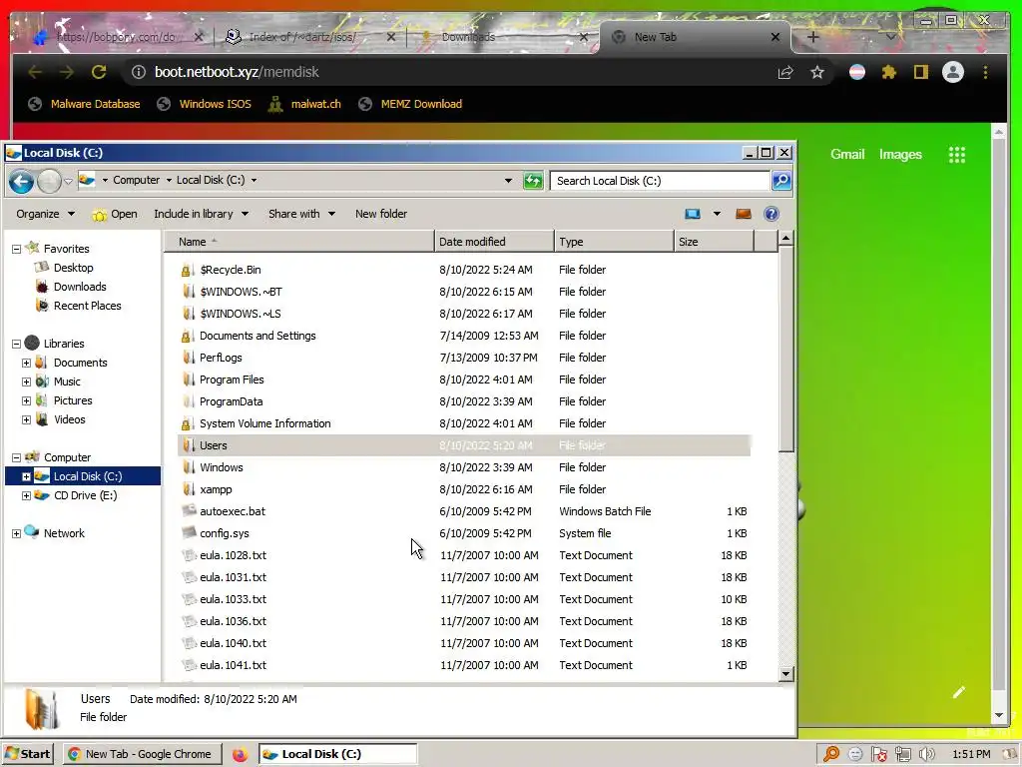Click the Gmail link
The image size is (1022, 767).
pos(847,155)
